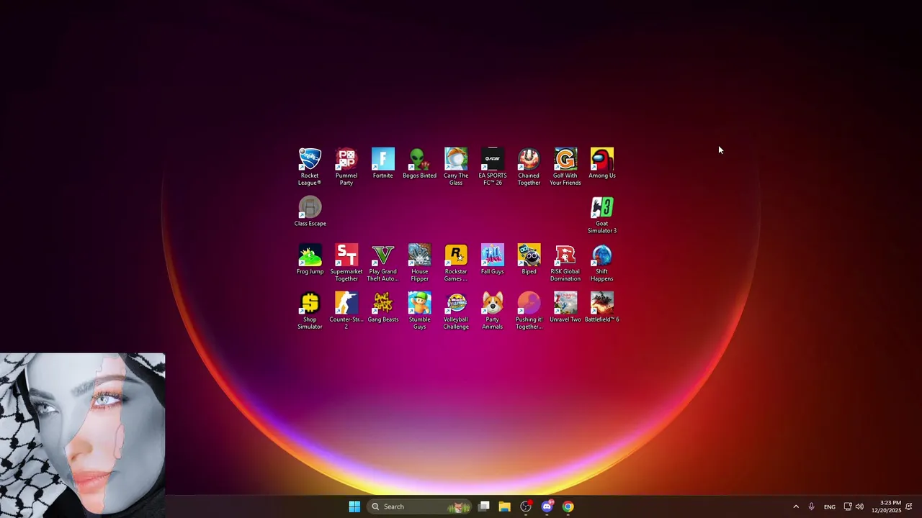Open Google Chrome from the taskbar
The image size is (922, 518).
click(x=568, y=506)
